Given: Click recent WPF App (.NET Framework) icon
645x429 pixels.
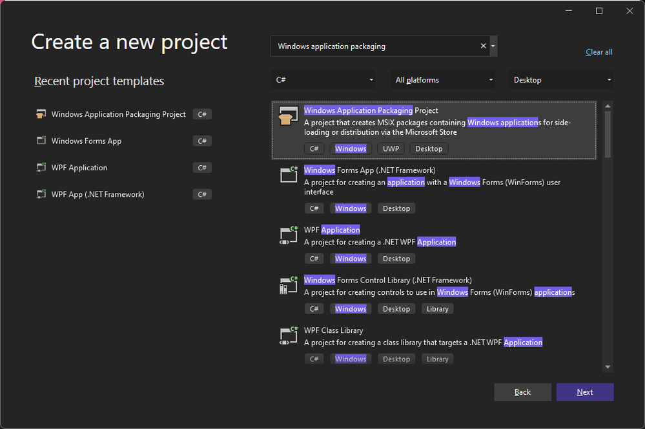Looking at the screenshot, I should pos(41,194).
